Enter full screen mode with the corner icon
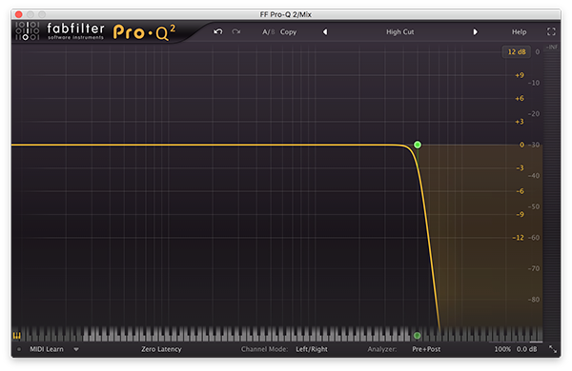This screenshot has height=371, width=572. [x=551, y=31]
